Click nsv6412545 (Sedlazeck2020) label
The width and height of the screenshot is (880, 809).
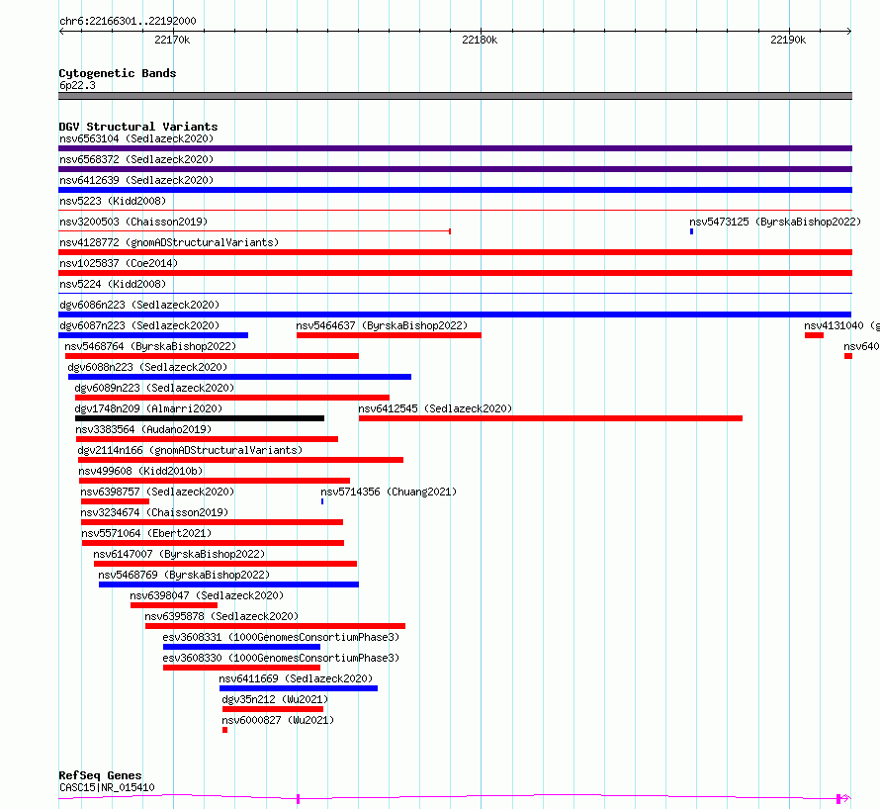click(x=435, y=408)
